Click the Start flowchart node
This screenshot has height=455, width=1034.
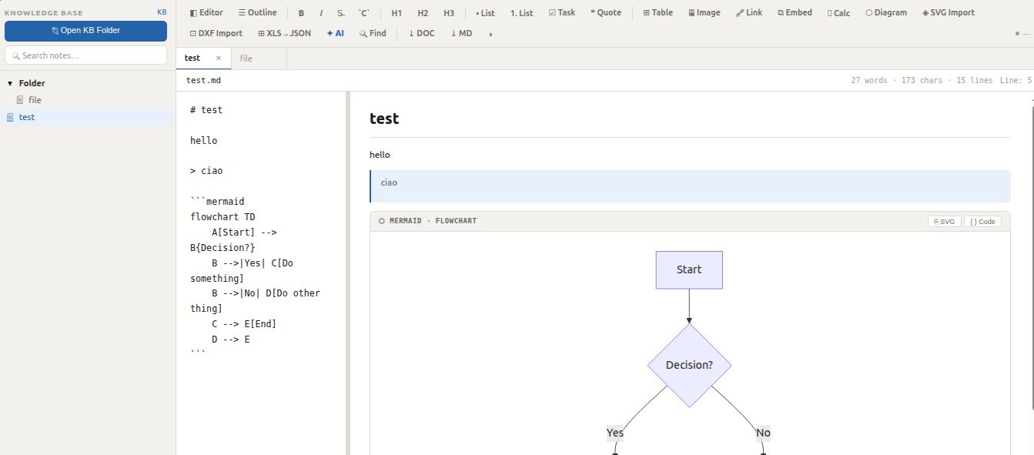pos(689,269)
